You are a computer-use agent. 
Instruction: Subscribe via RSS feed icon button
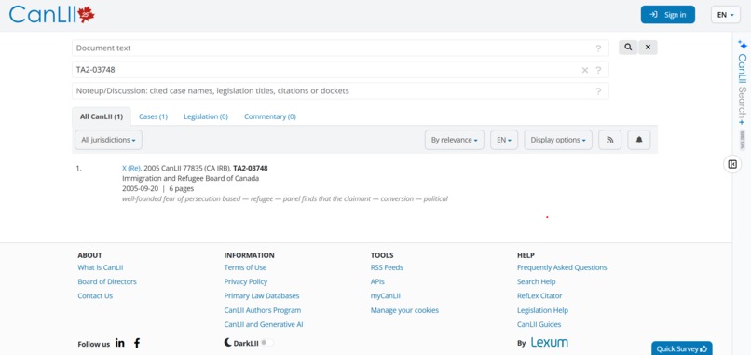coord(609,140)
